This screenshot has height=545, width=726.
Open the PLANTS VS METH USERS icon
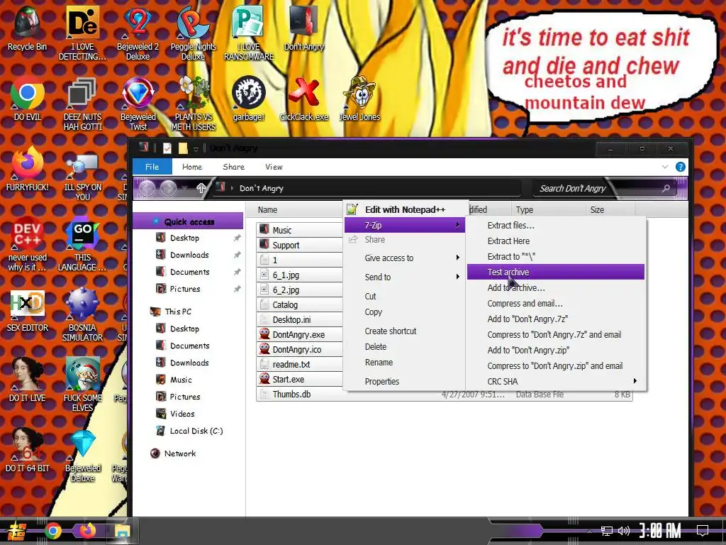[x=193, y=104]
